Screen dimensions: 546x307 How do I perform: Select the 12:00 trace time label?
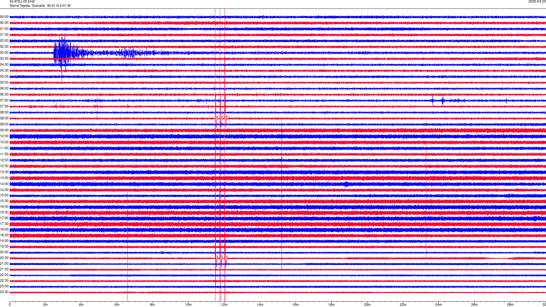coord(4,160)
